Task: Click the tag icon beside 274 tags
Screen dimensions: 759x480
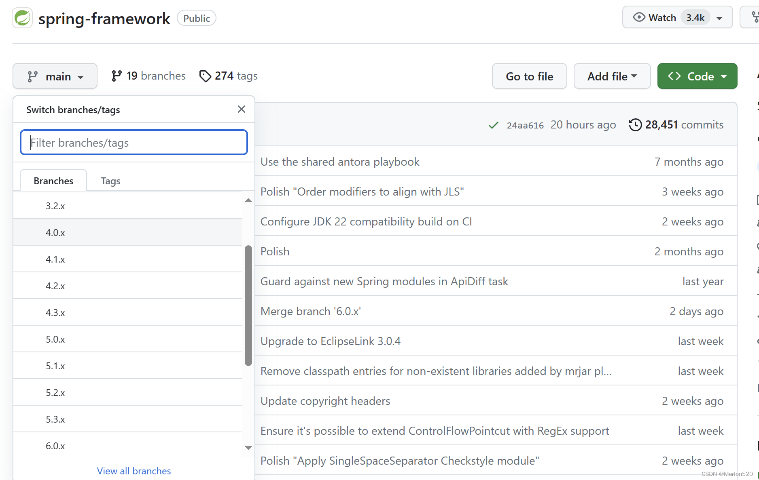Action: (205, 76)
